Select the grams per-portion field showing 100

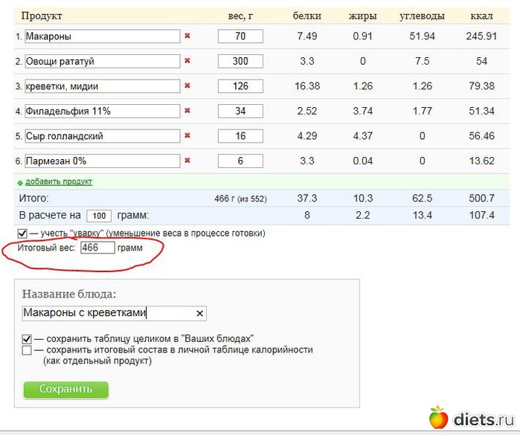click(98, 216)
